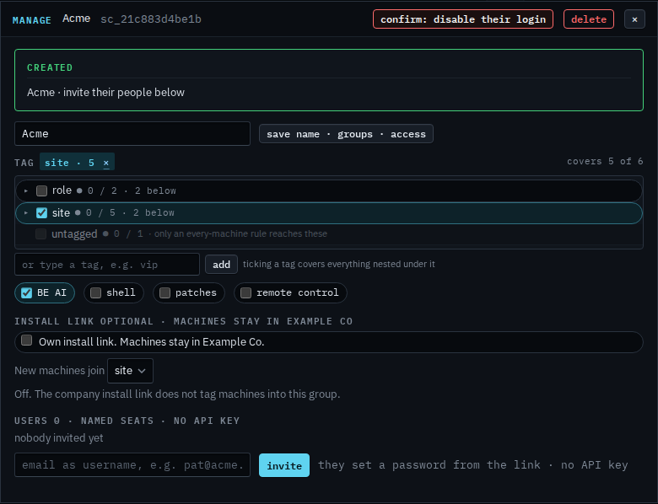The width and height of the screenshot is (658, 504).
Task: Expand the role tag row
Action: tap(26, 190)
